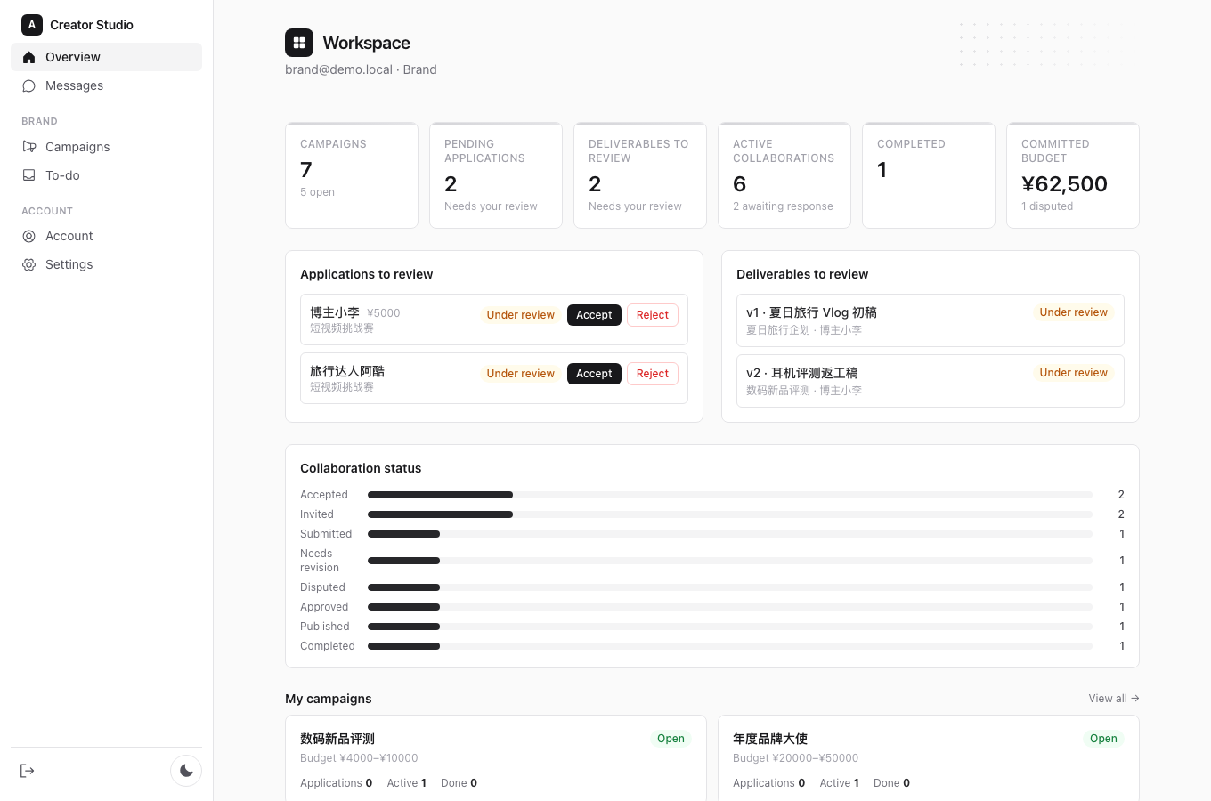Click Under review badge for 博主小李
Screen dimensions: 1211x801
(x=520, y=315)
